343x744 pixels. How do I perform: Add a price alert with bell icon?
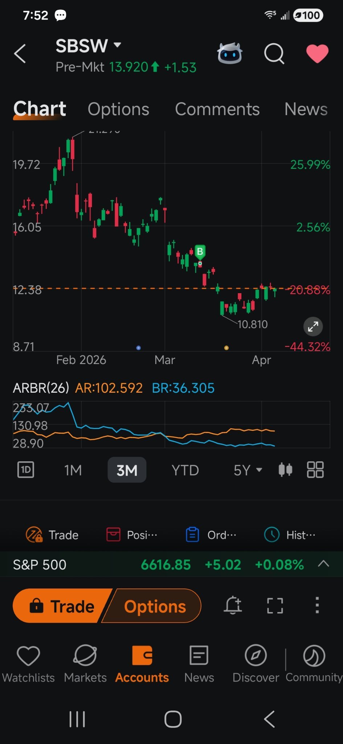pos(233,605)
